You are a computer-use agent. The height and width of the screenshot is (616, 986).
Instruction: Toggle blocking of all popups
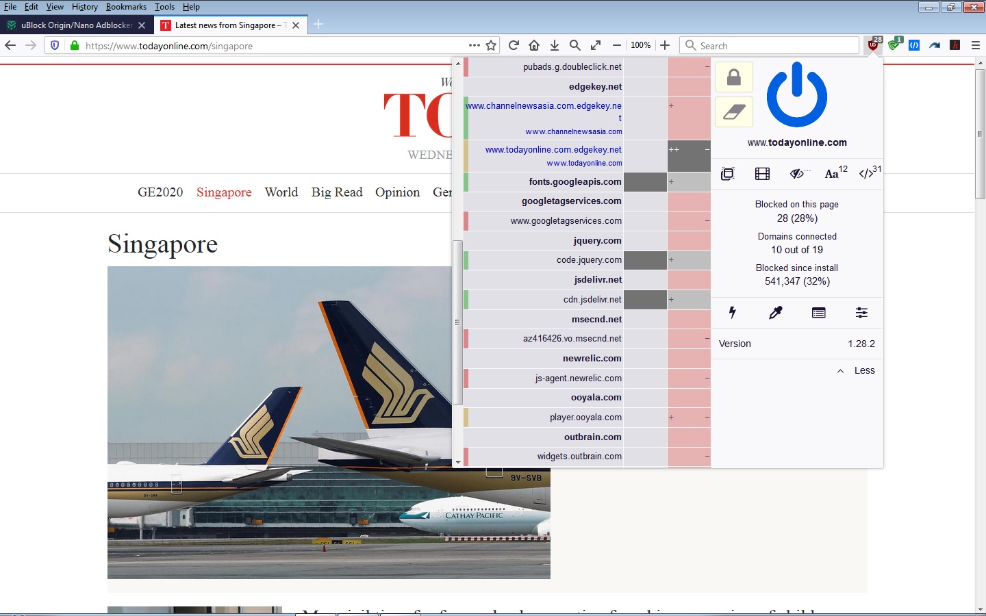tap(727, 174)
